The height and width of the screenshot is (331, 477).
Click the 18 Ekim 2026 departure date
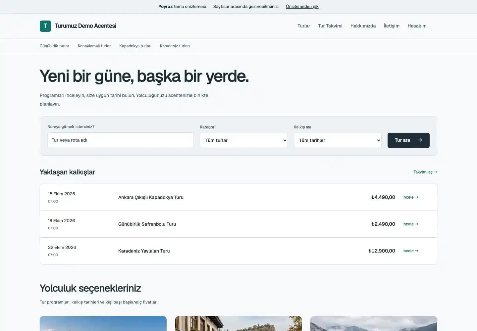coord(62,221)
